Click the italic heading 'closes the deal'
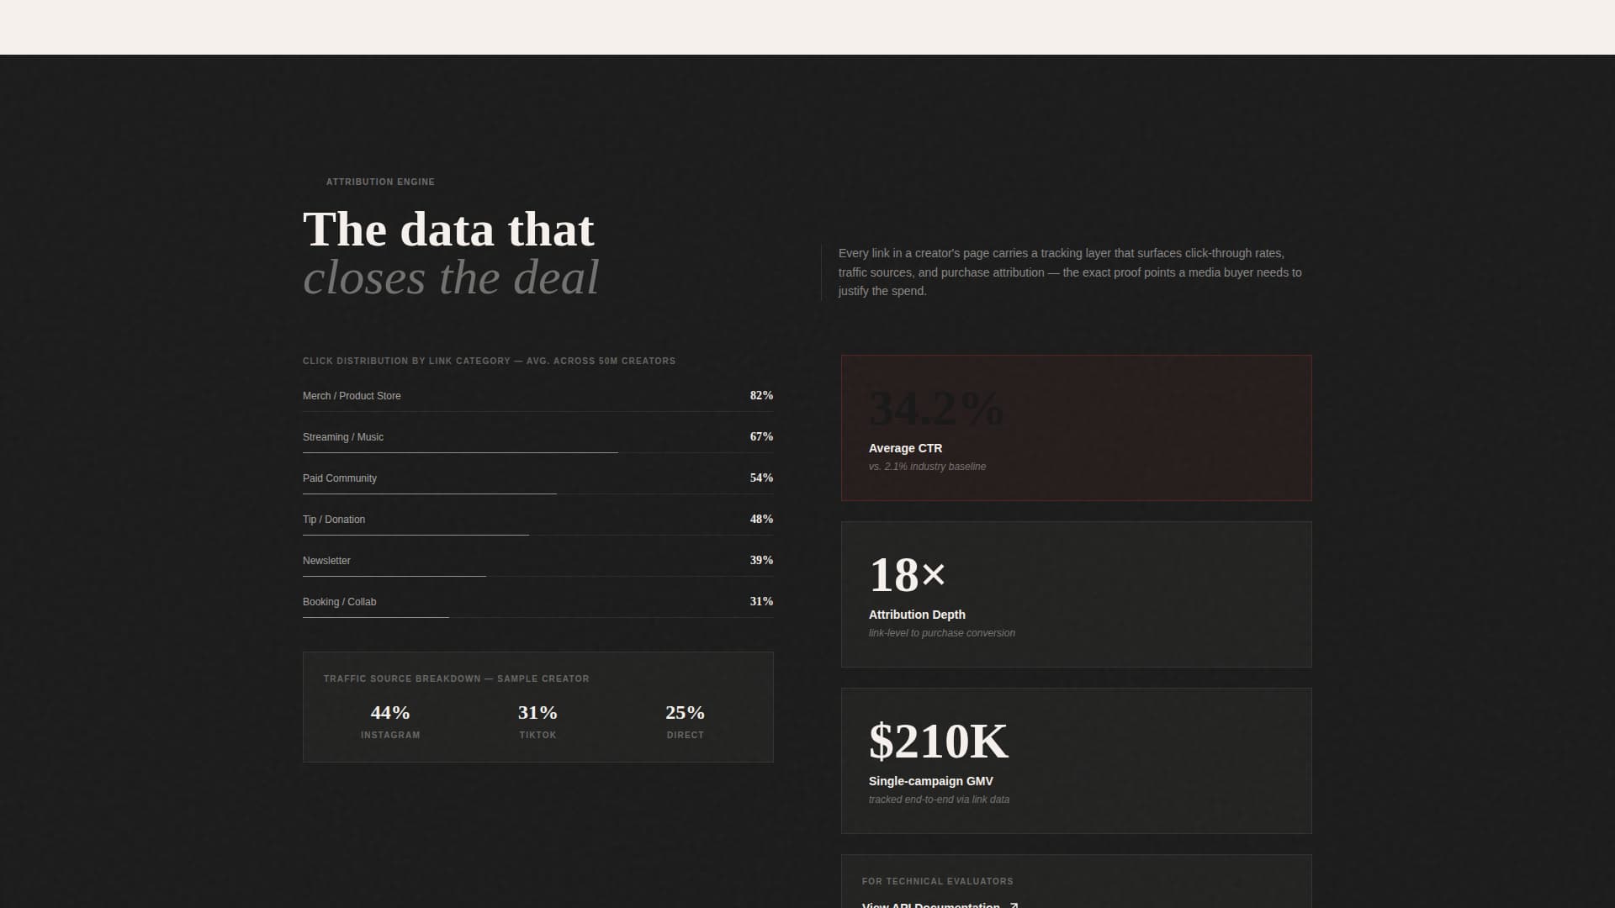 pos(451,277)
